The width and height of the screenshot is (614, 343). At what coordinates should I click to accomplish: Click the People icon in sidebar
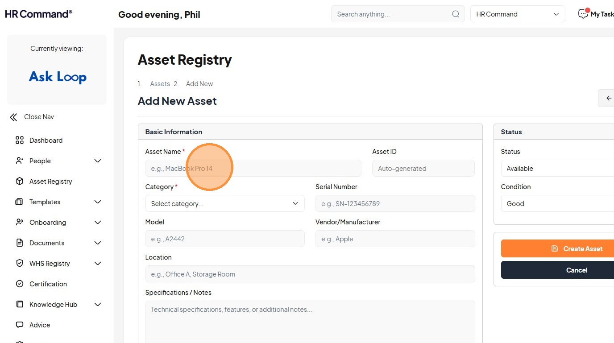pos(19,161)
